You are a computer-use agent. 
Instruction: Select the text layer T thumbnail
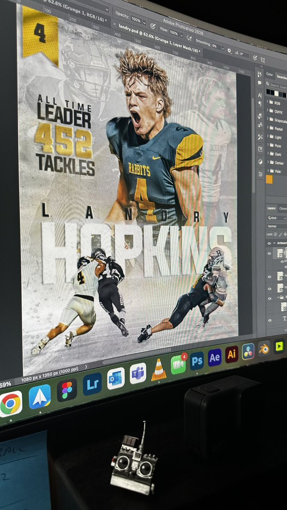pyautogui.click(x=284, y=318)
